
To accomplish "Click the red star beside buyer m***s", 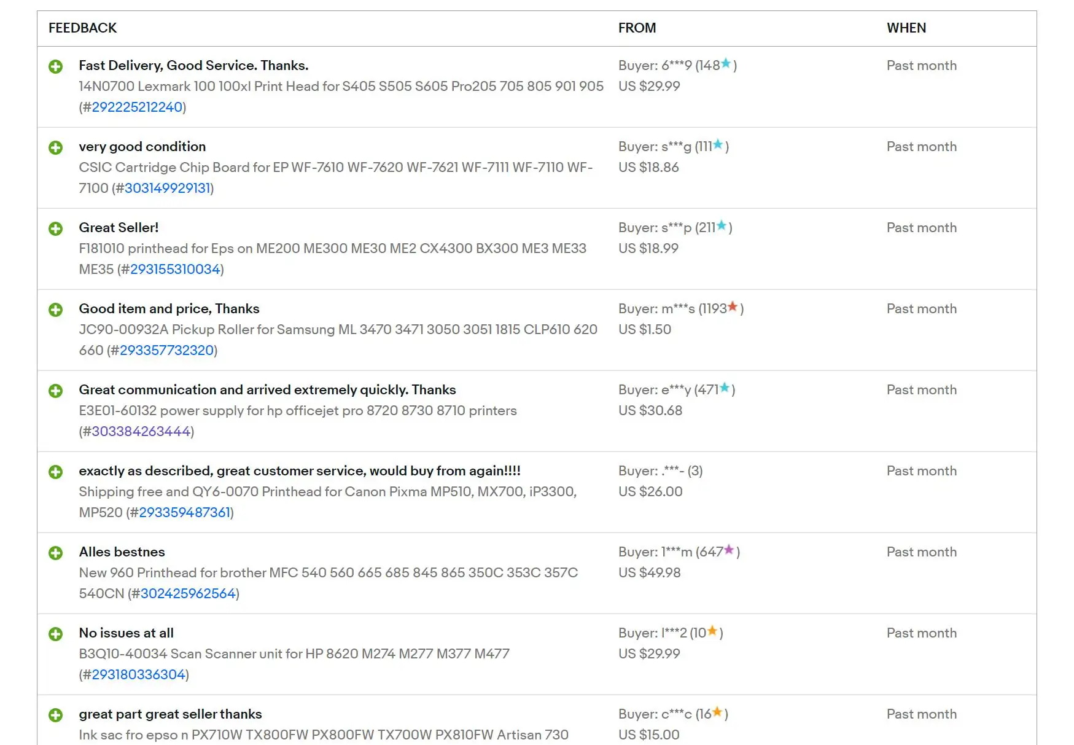I will point(732,306).
